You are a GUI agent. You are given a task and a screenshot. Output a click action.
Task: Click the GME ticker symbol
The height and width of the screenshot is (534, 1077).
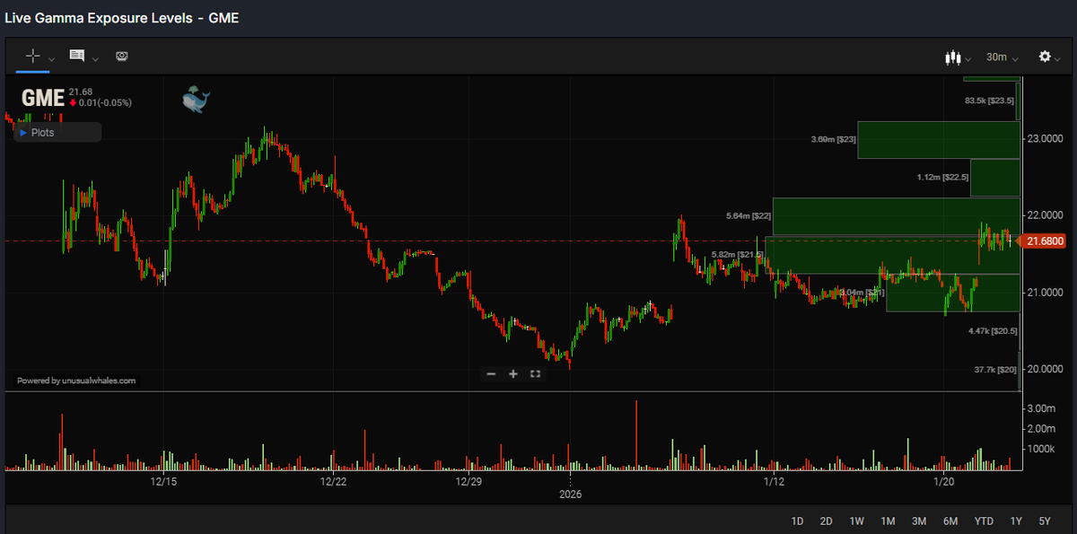[x=42, y=98]
